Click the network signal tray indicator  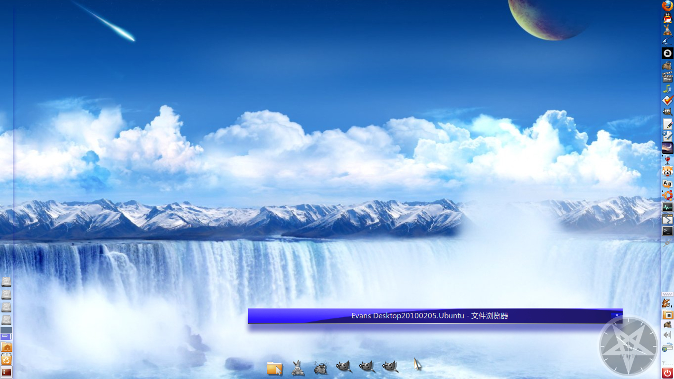[667, 363]
